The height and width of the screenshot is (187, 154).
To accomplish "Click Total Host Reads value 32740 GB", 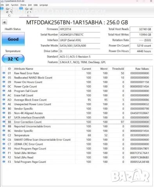I will [141, 29].
